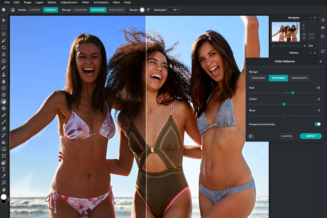The image size is (327, 218).
Task: Open the Animation menu
Action: click(x=101, y=2)
